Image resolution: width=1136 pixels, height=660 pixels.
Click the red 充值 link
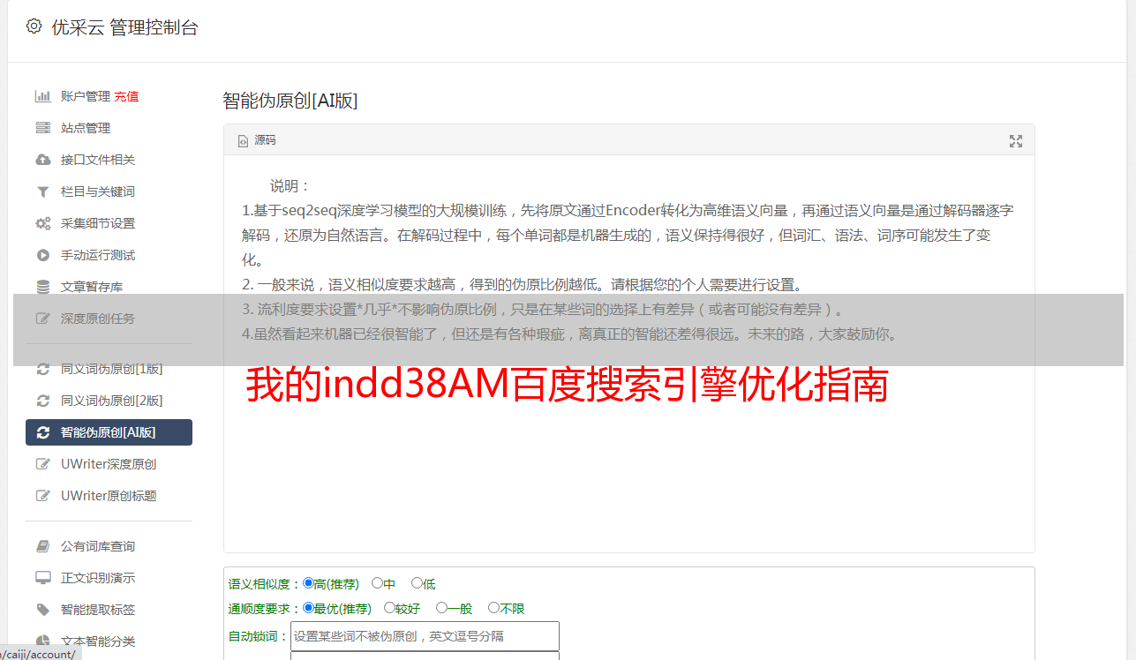[x=126, y=96]
